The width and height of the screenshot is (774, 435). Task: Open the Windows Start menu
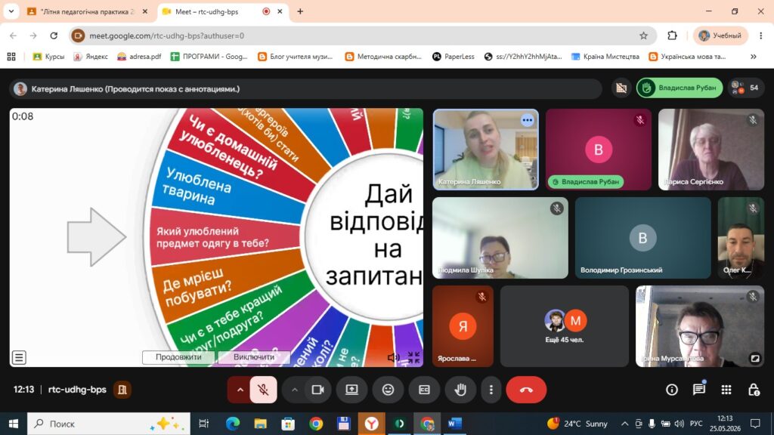14,424
